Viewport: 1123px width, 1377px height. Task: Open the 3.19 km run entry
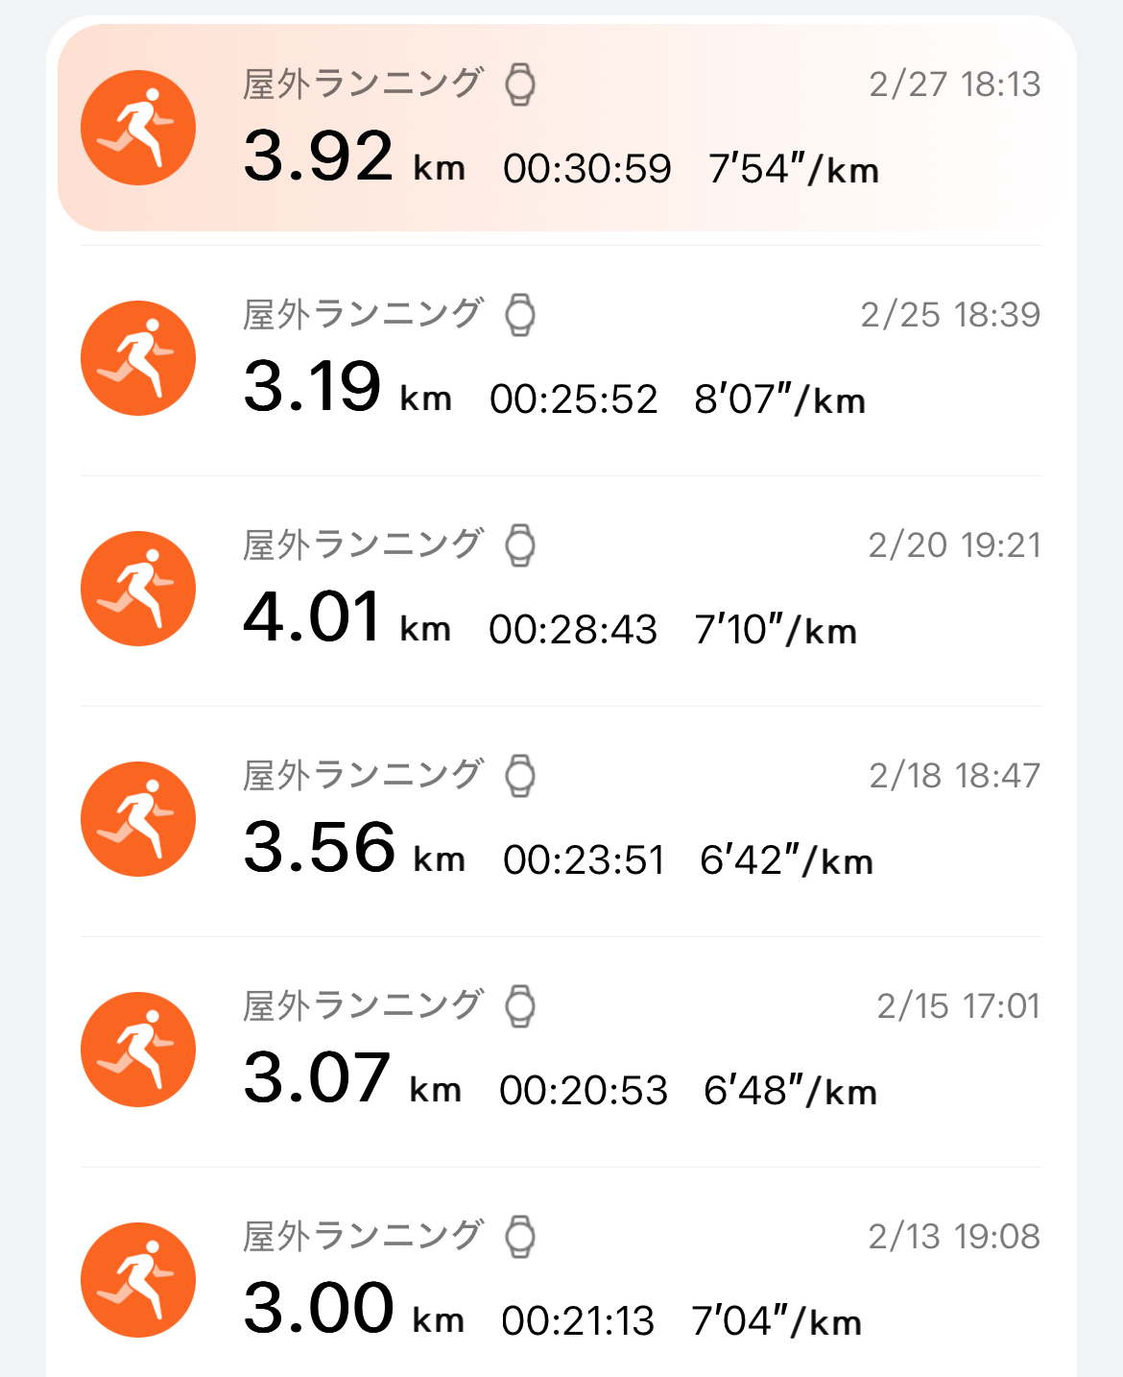[x=313, y=388]
